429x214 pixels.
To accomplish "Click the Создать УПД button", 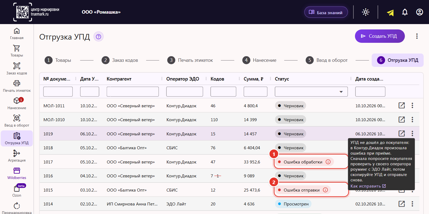I will coord(380,36).
